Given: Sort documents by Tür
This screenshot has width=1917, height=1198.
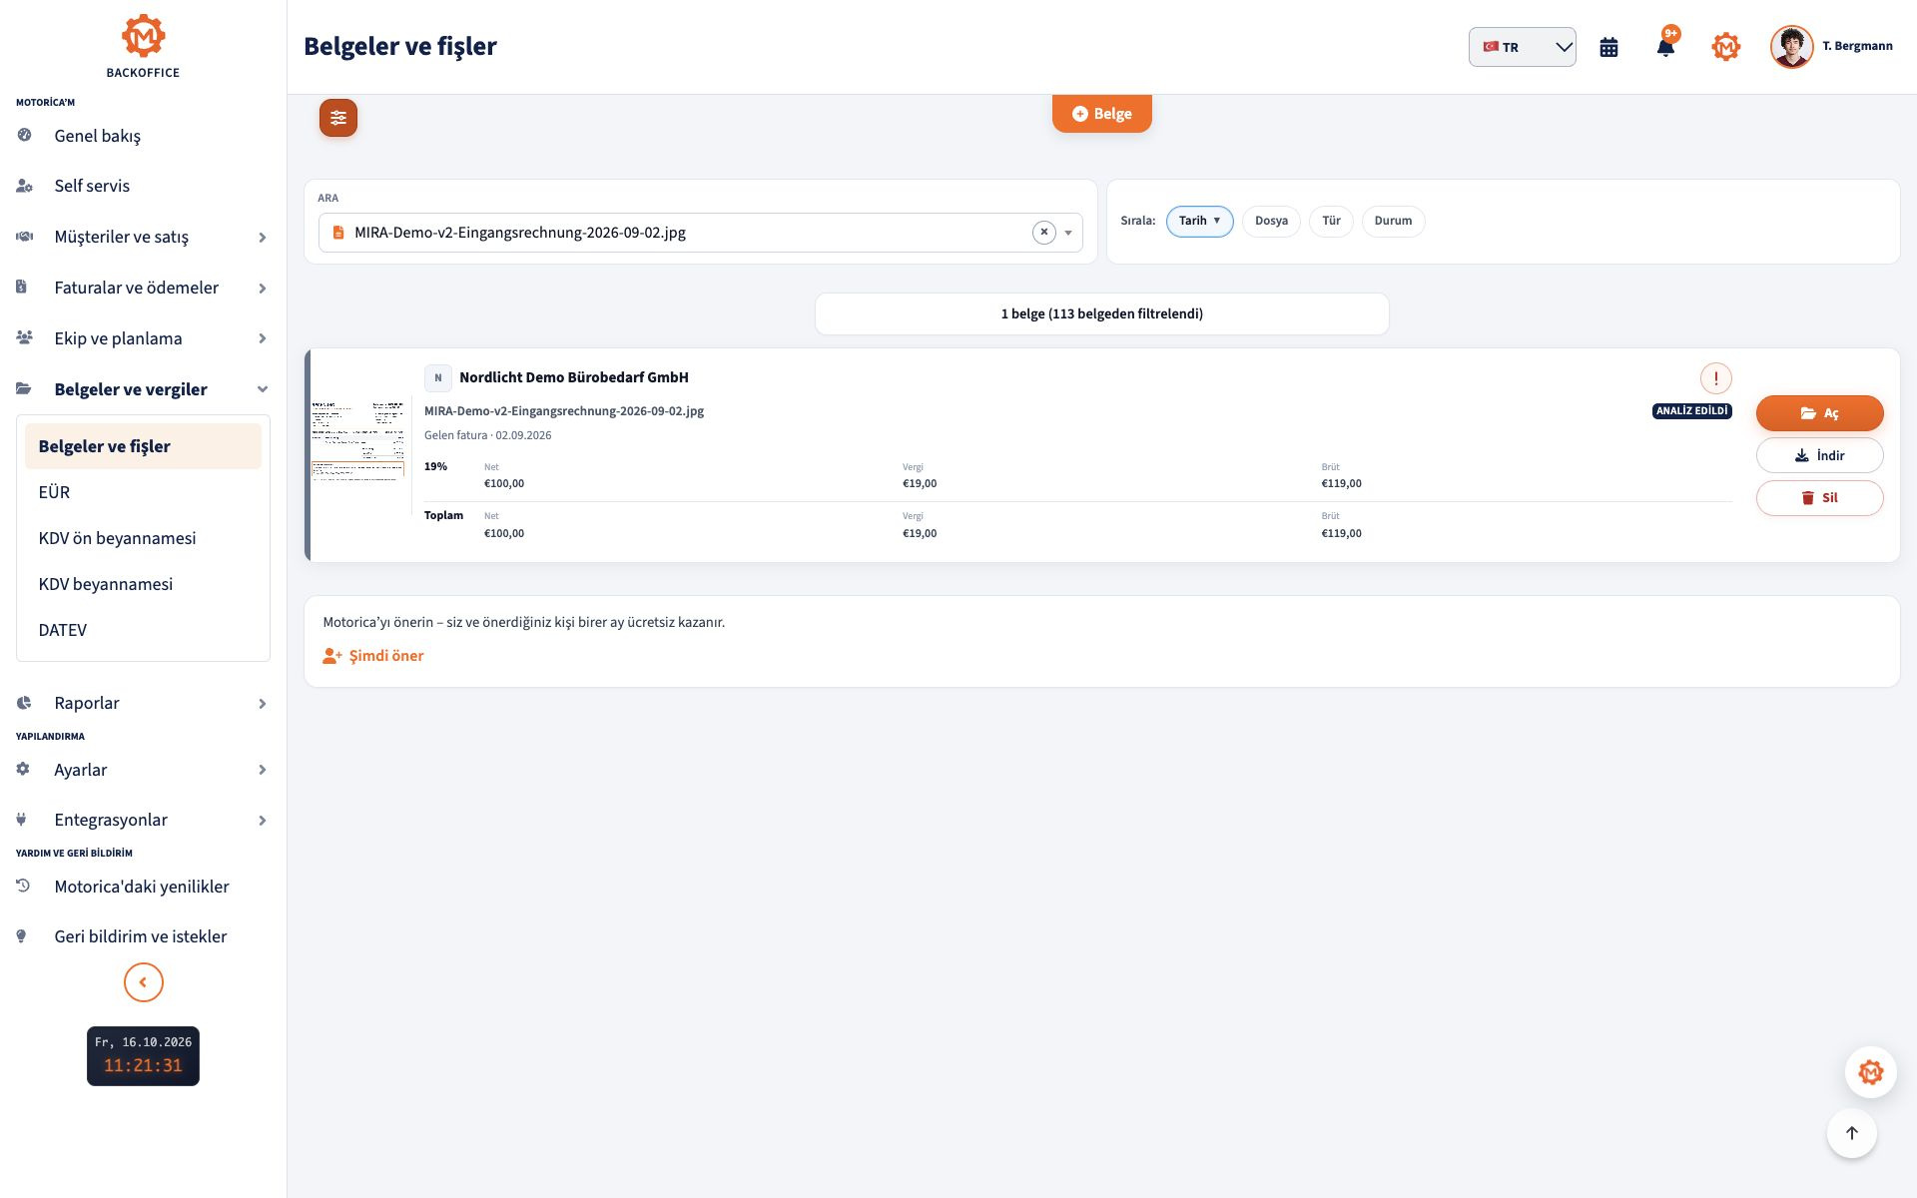Looking at the screenshot, I should [x=1331, y=221].
